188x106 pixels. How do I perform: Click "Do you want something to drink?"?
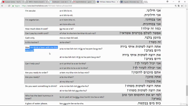[x=41, y=86]
